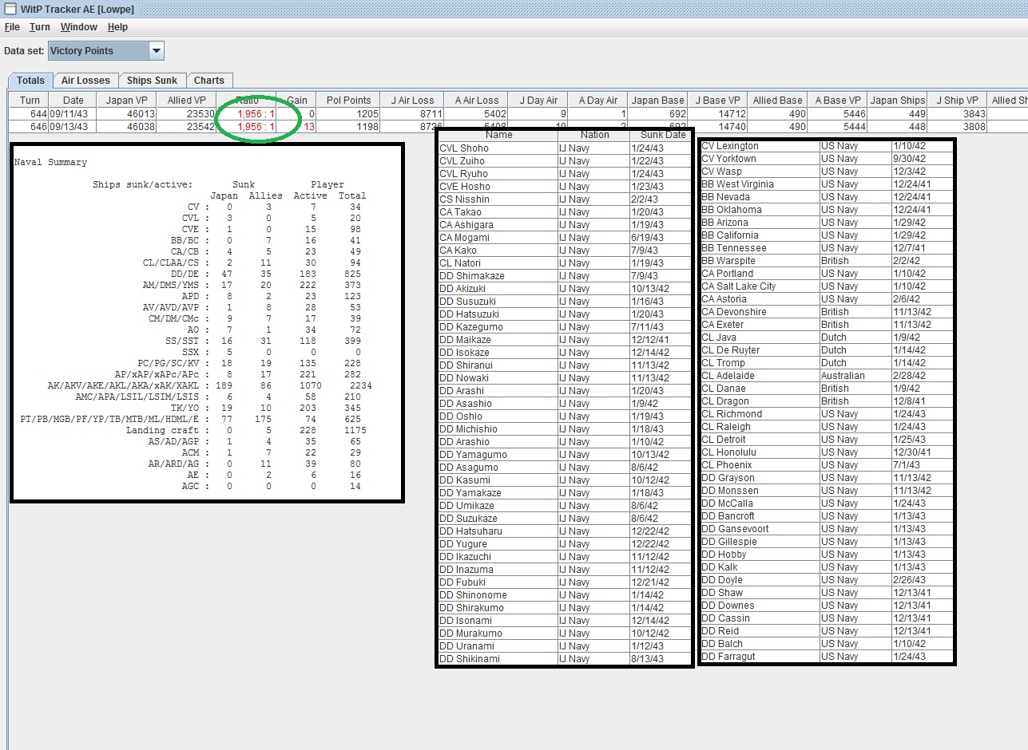Select the CV Lexington row
The height and width of the screenshot is (750, 1028).
pyautogui.click(x=759, y=146)
